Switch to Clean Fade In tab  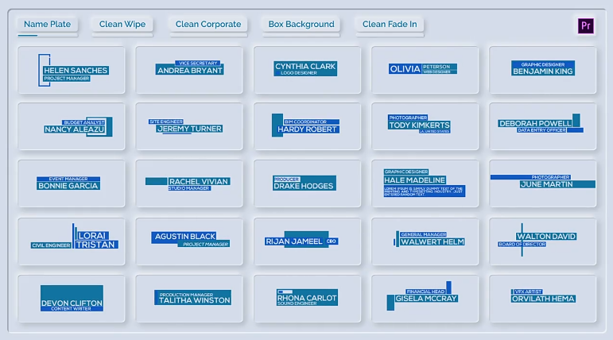[x=390, y=25]
